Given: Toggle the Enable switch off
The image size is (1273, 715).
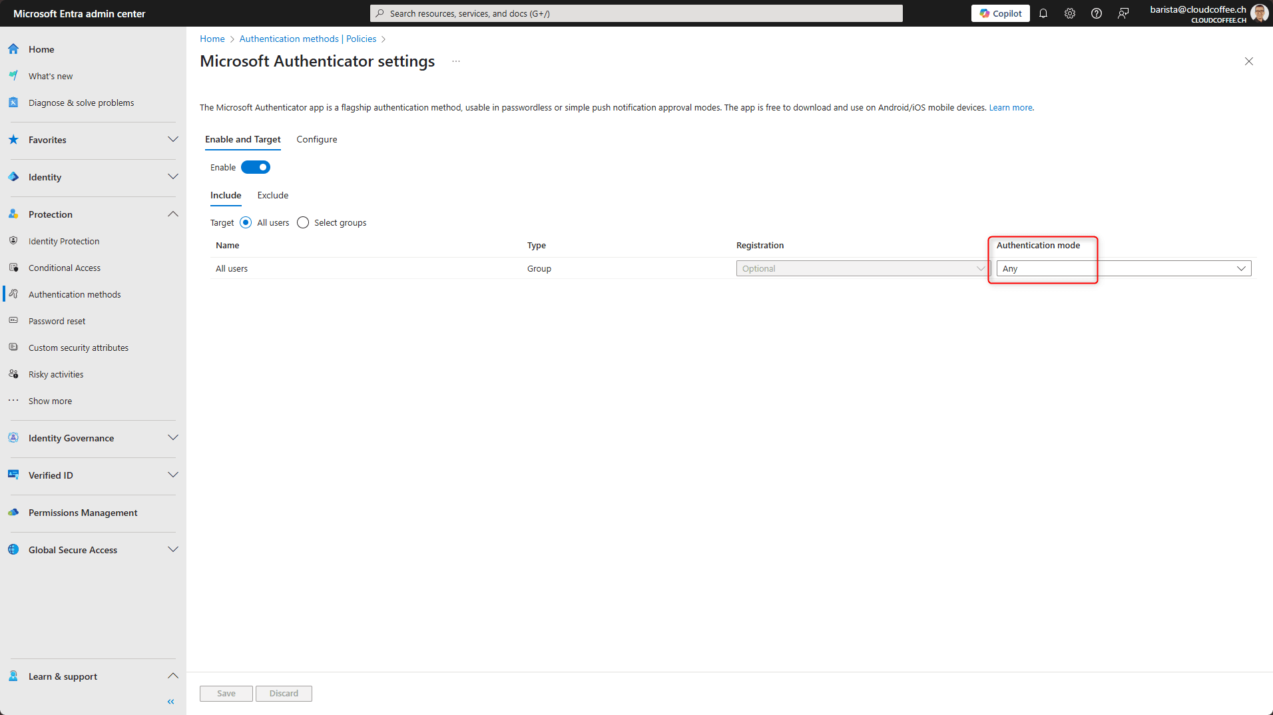Looking at the screenshot, I should pyautogui.click(x=256, y=168).
